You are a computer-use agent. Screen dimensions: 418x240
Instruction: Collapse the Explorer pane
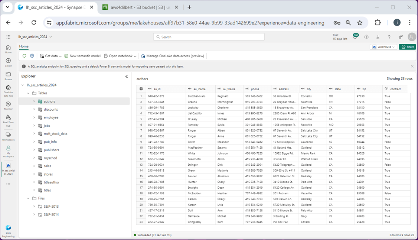[x=127, y=76]
